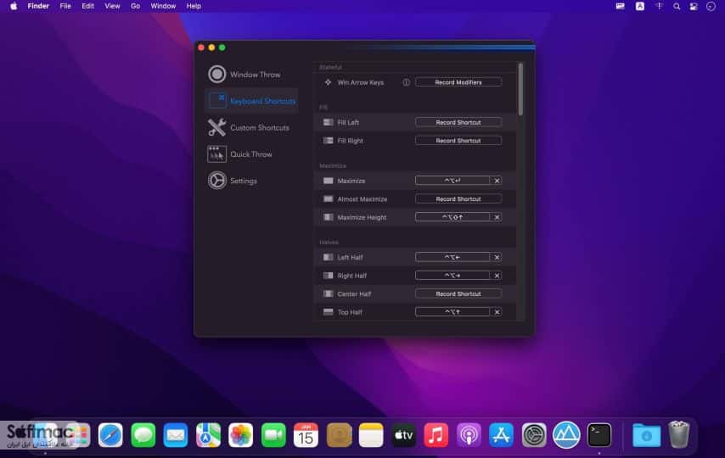Open FaceTime from the Dock
725x458 pixels.
tap(273, 435)
